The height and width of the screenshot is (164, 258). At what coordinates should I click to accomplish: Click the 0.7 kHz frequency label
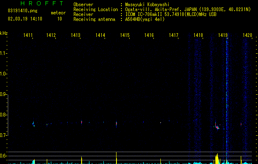[x=3, y=135]
